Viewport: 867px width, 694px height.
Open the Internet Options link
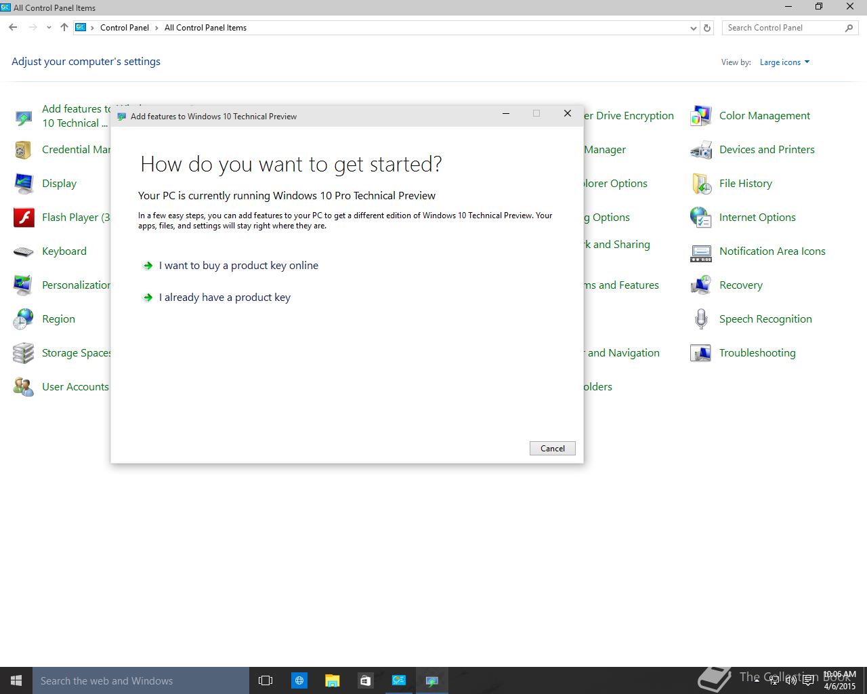pyautogui.click(x=757, y=218)
